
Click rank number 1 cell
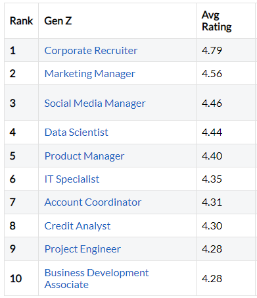(21, 51)
